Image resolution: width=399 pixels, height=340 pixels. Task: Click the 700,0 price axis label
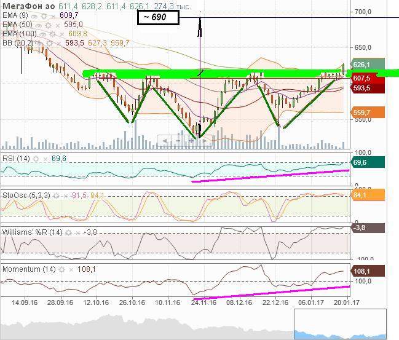click(x=363, y=12)
